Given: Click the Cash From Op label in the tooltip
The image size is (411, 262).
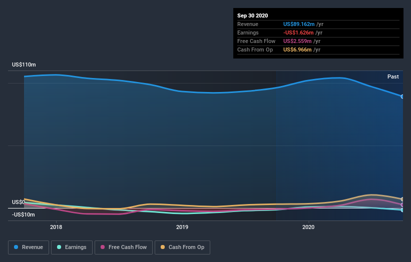Looking at the screenshot, I should (x=255, y=49).
